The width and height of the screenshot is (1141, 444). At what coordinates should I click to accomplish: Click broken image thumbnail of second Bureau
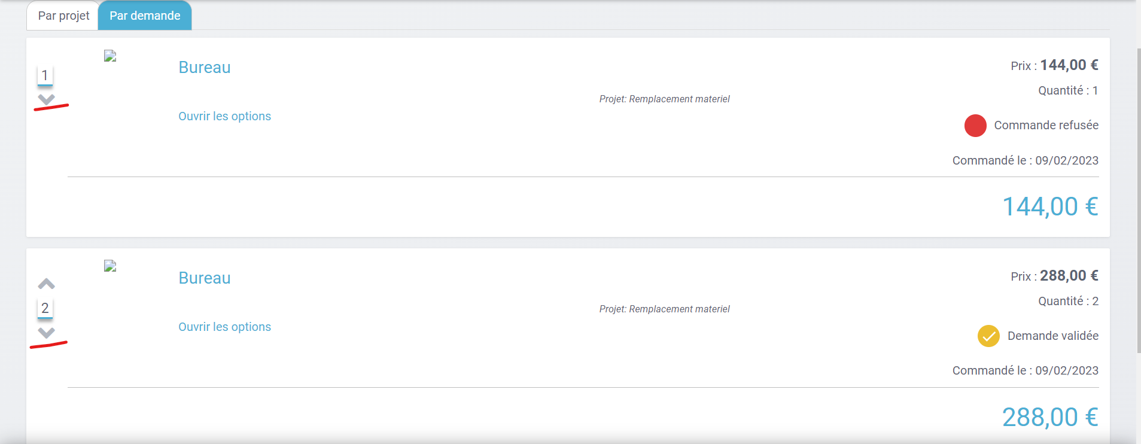(110, 266)
